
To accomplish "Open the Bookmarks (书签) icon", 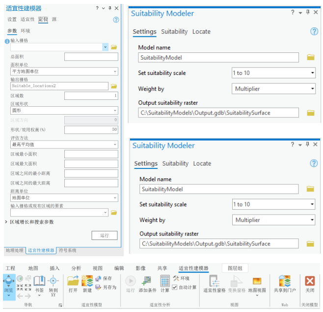I will point(39,281).
